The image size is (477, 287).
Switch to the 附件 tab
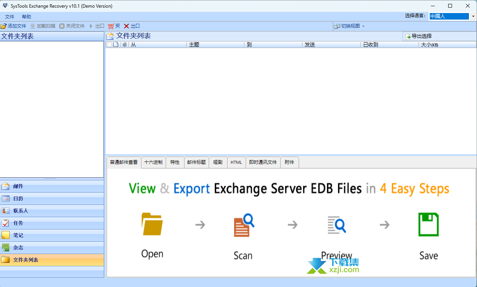pos(289,162)
